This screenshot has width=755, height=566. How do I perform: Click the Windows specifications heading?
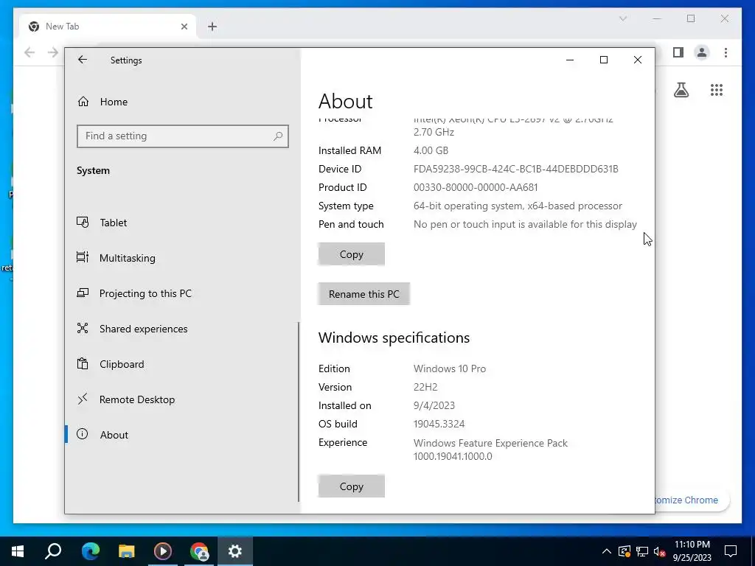tap(394, 338)
